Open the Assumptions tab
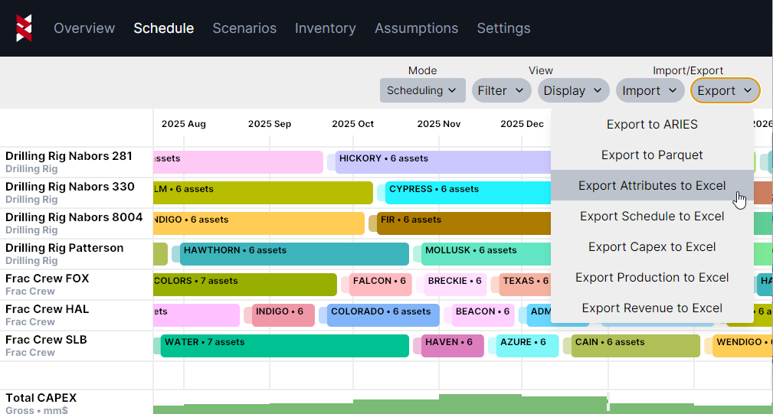The height and width of the screenshot is (414, 773). tap(416, 28)
